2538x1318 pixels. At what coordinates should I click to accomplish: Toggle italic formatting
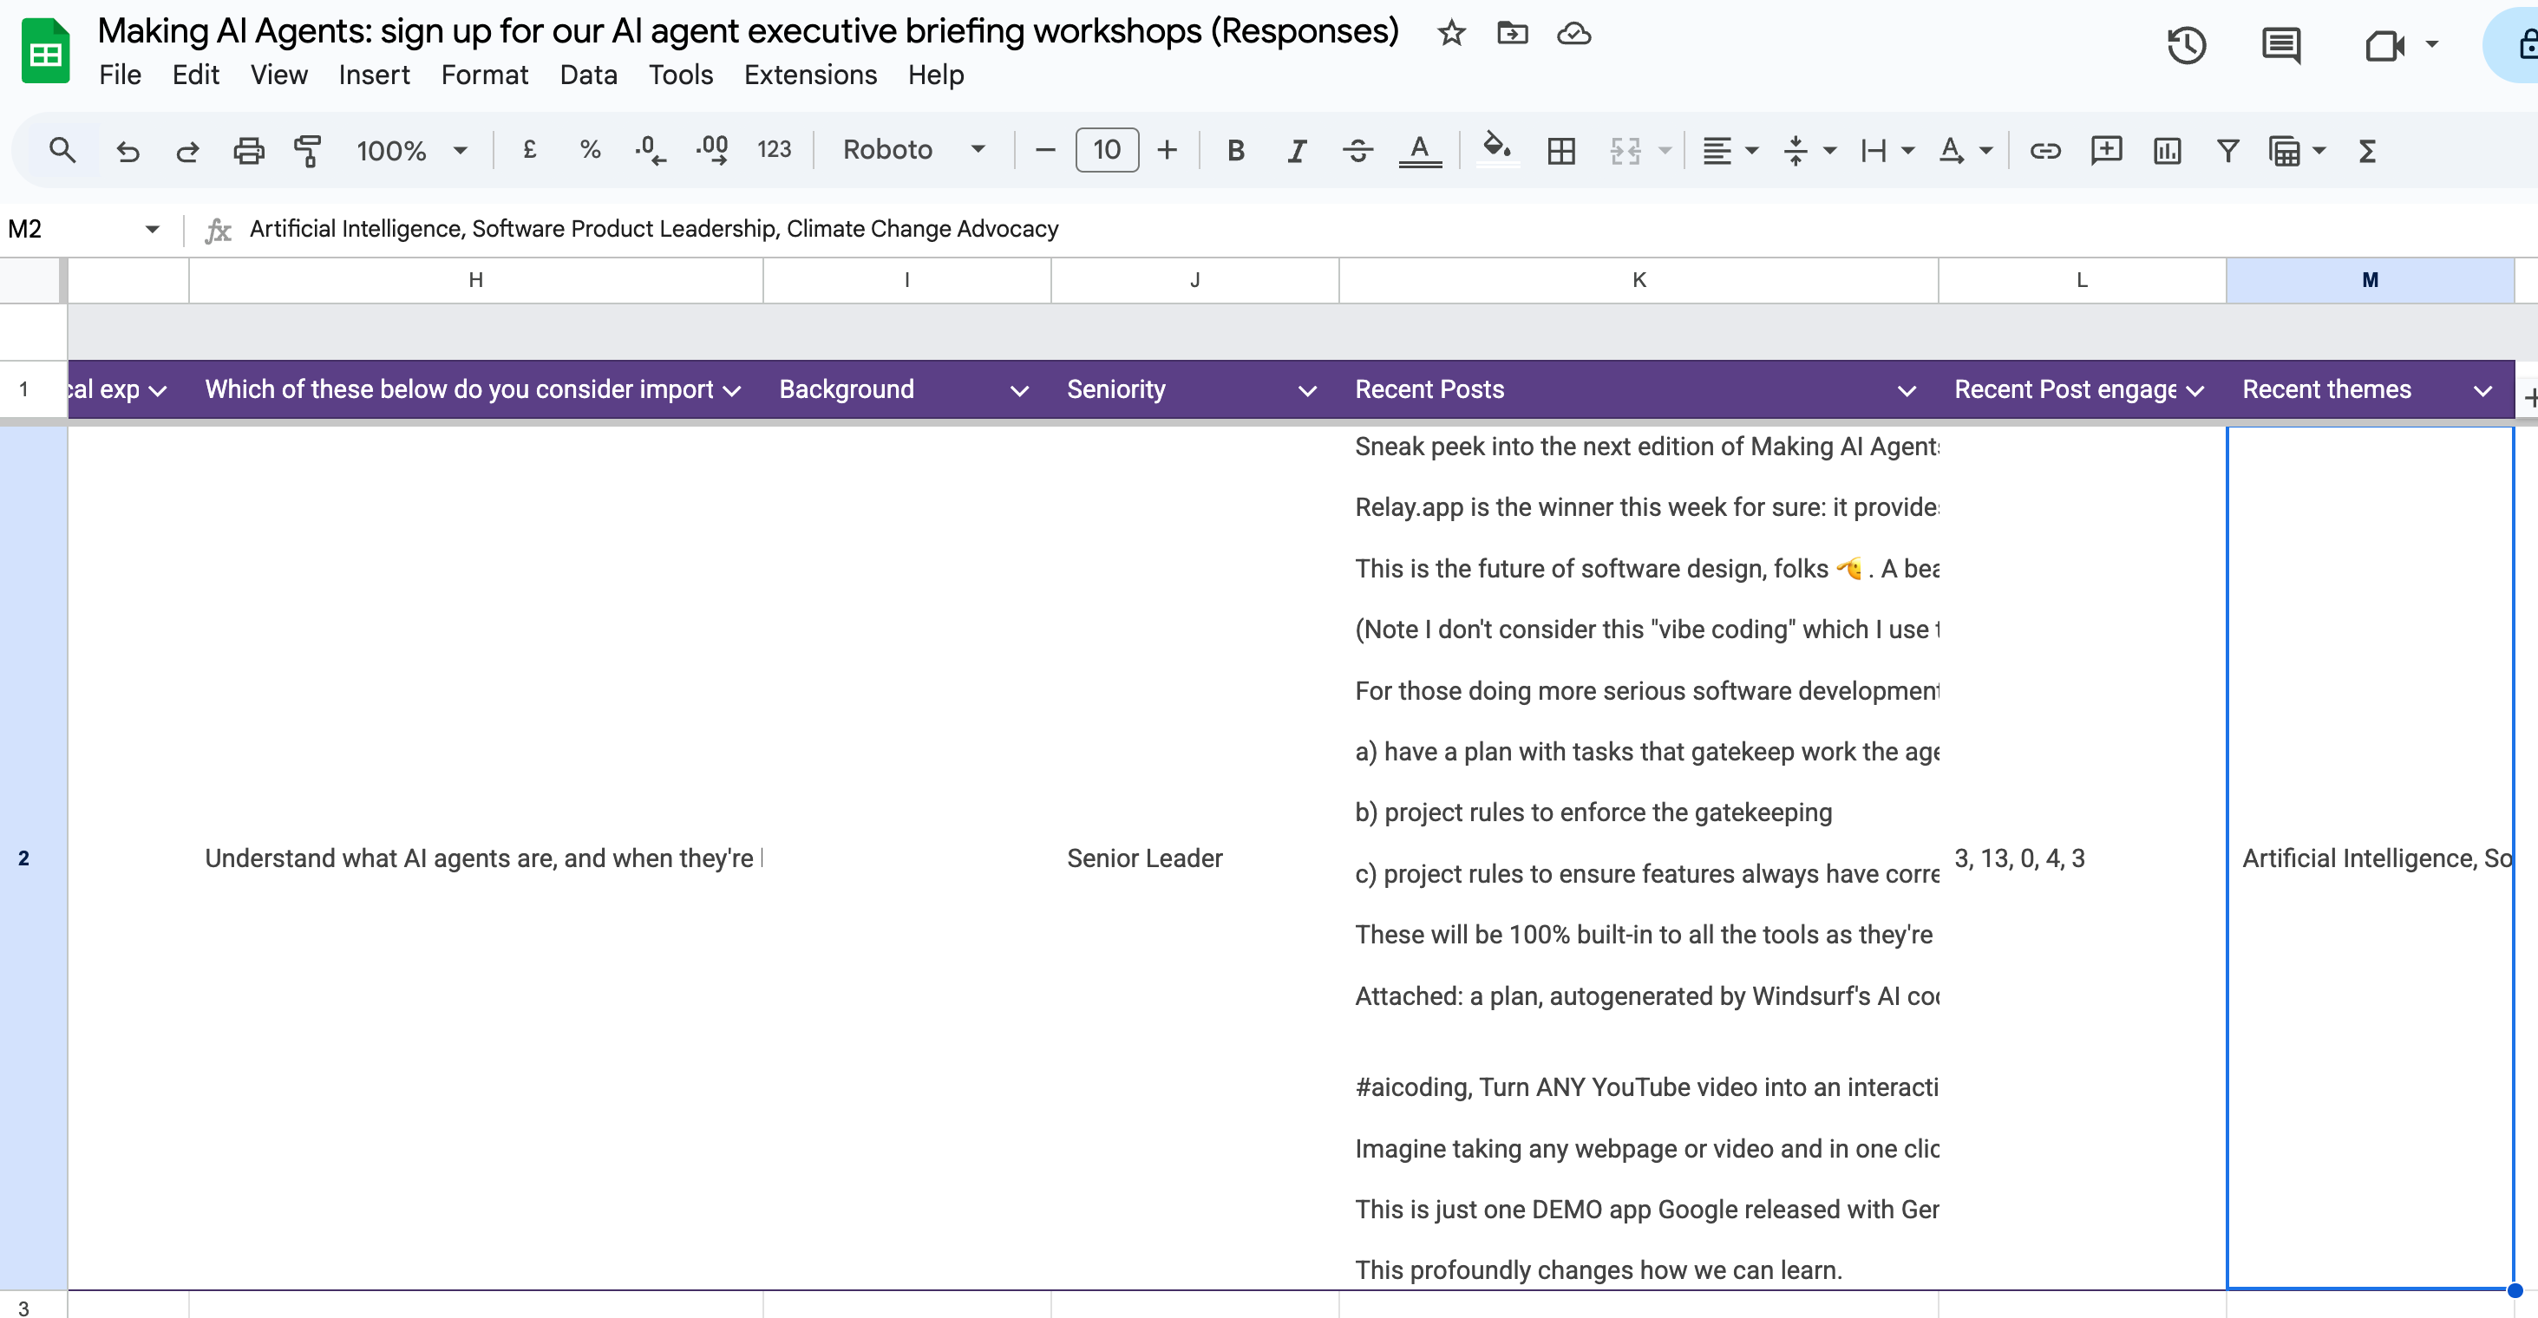click(x=1297, y=151)
